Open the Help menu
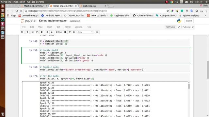The width and height of the screenshot is (209, 117). [89, 27]
